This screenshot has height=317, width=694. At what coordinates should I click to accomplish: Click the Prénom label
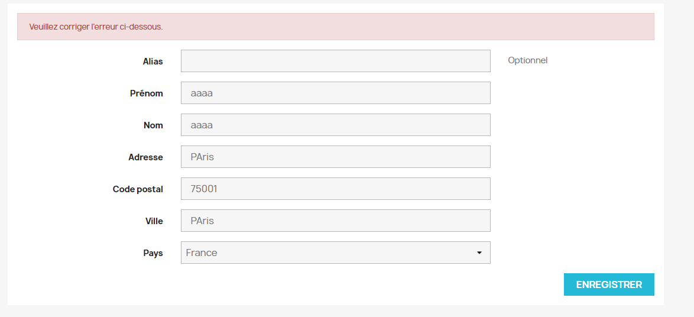click(146, 93)
